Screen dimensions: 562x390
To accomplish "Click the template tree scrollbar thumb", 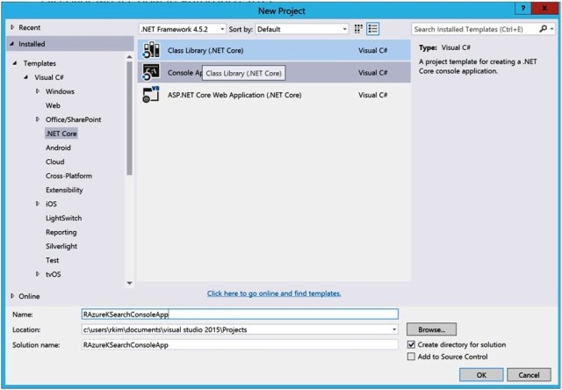I will pos(129,119).
